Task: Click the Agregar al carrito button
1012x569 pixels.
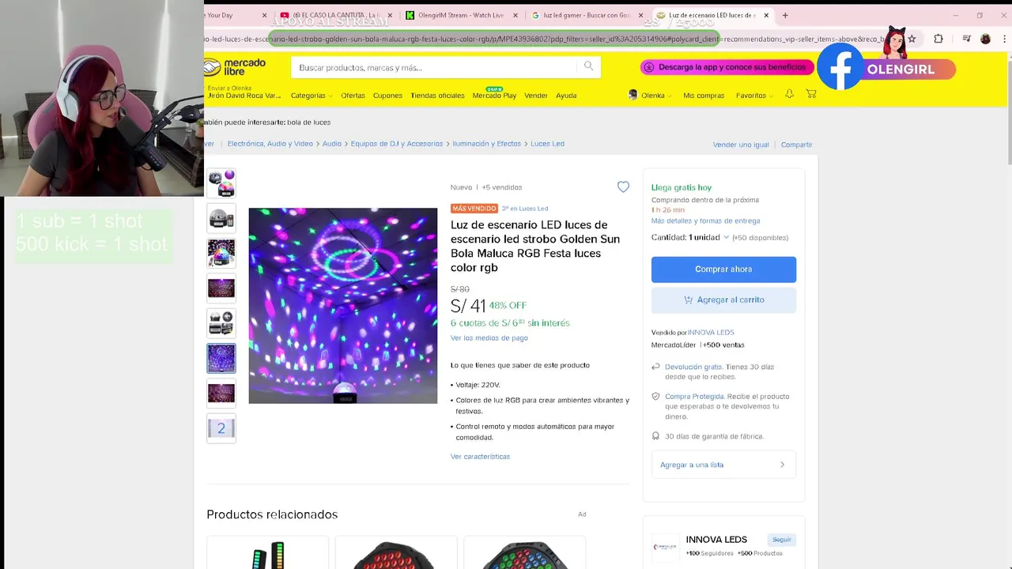Action: tap(723, 300)
